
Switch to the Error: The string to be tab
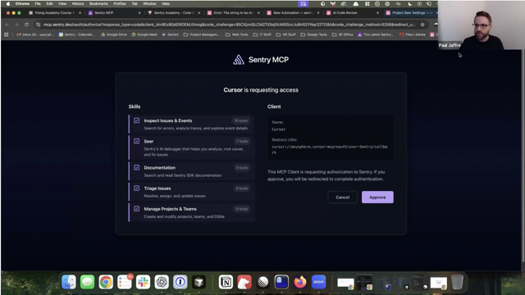click(x=233, y=13)
